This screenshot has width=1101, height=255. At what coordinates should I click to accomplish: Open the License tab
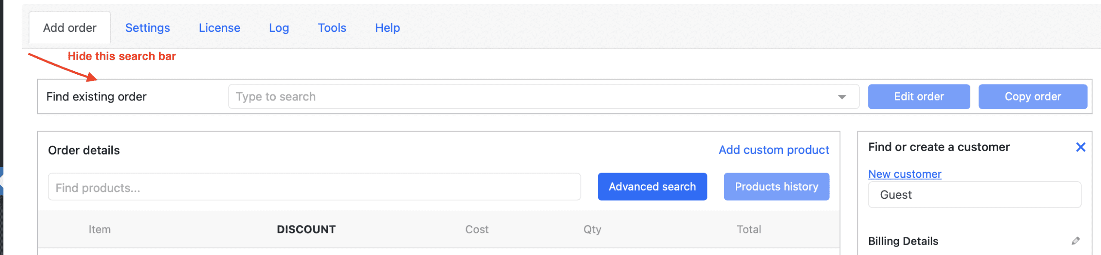(219, 27)
